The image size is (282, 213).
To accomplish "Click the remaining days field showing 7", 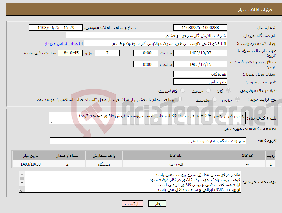I will (107, 53).
